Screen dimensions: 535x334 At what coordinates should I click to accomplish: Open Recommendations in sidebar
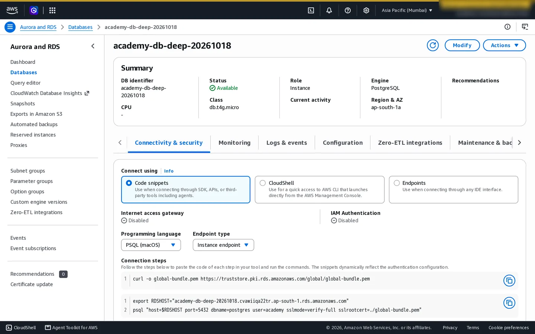[32, 274]
